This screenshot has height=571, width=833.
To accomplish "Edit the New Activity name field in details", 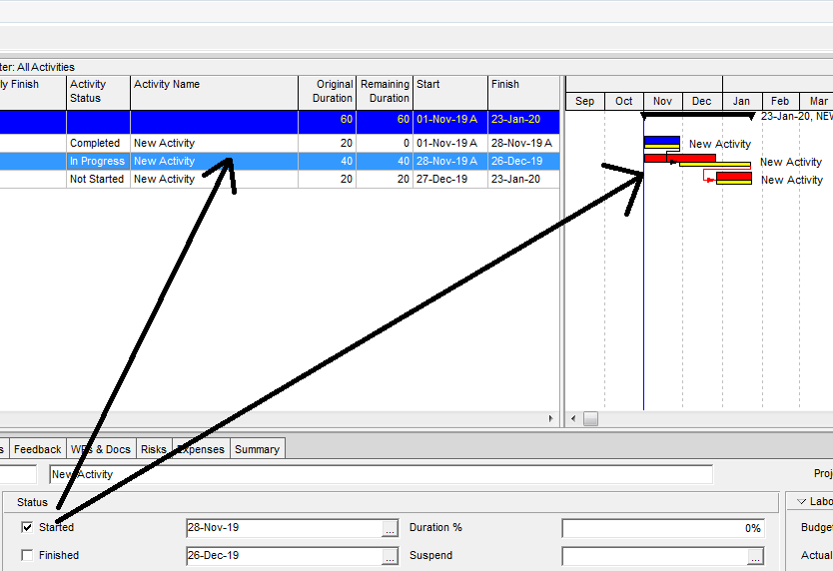I will (381, 474).
